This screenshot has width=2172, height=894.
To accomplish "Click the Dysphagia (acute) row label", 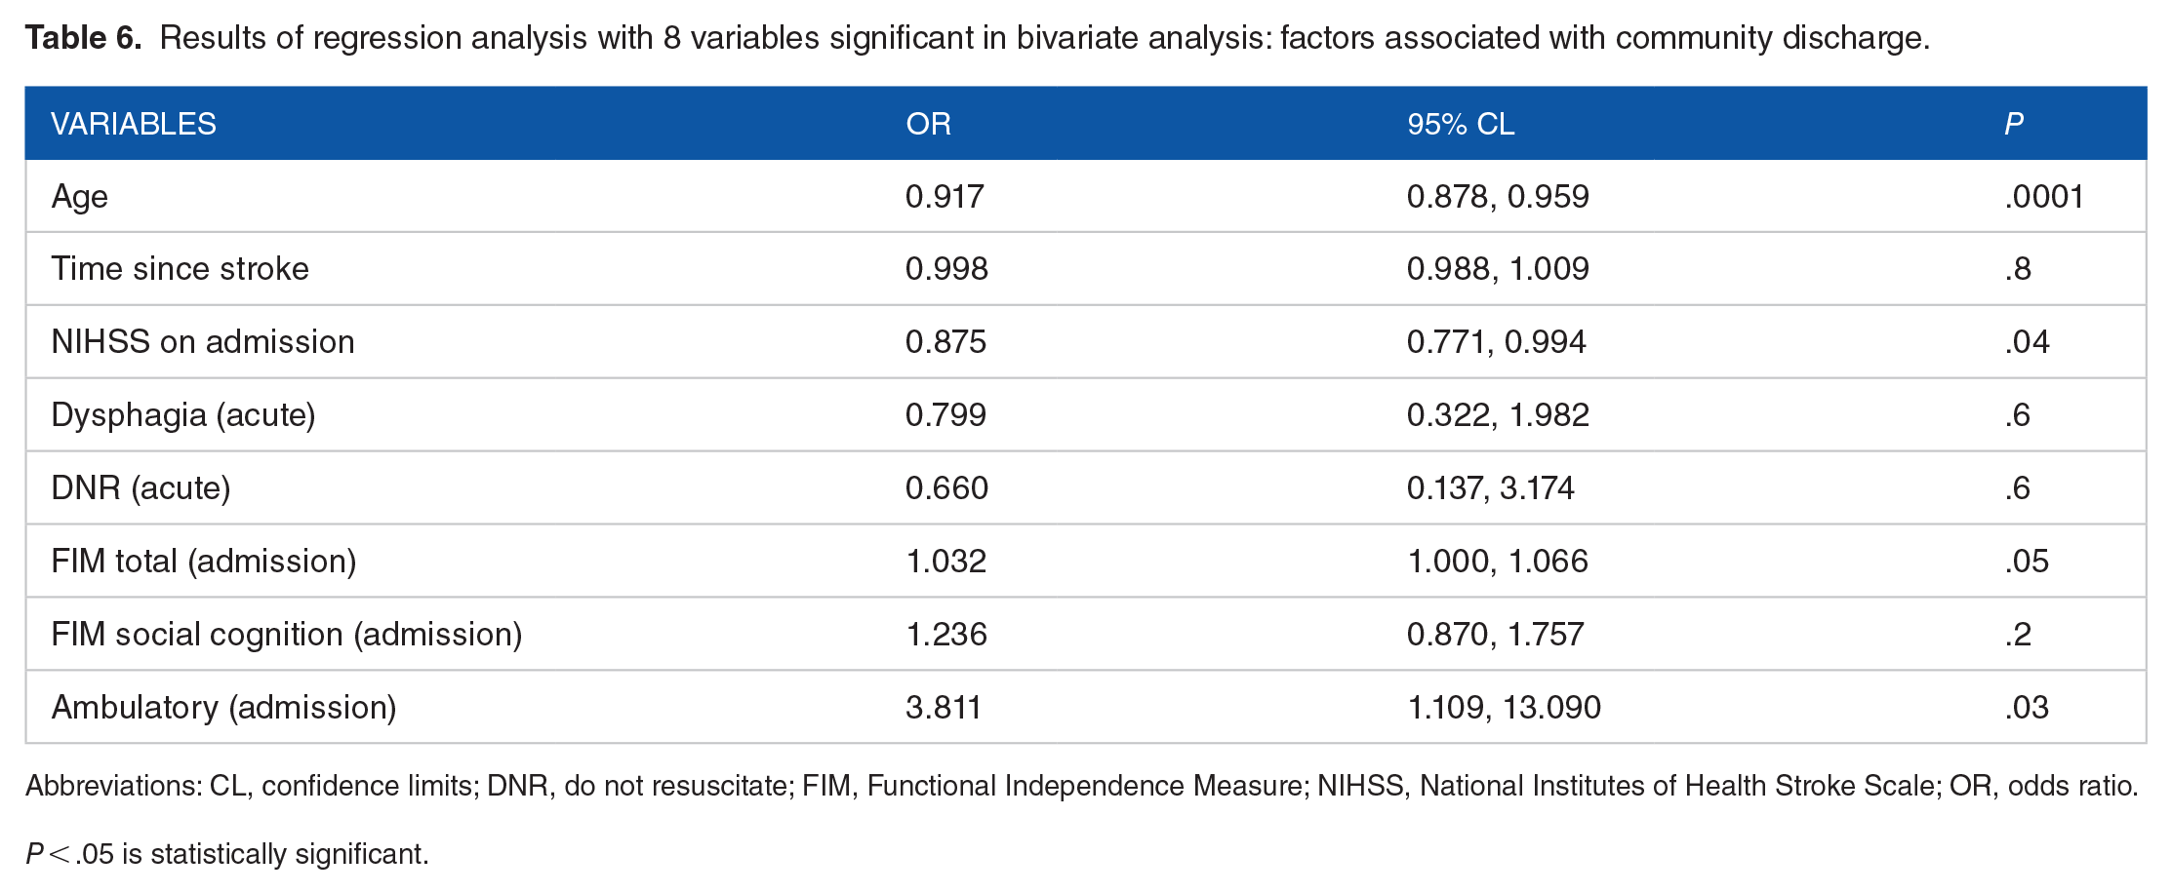I will [183, 415].
